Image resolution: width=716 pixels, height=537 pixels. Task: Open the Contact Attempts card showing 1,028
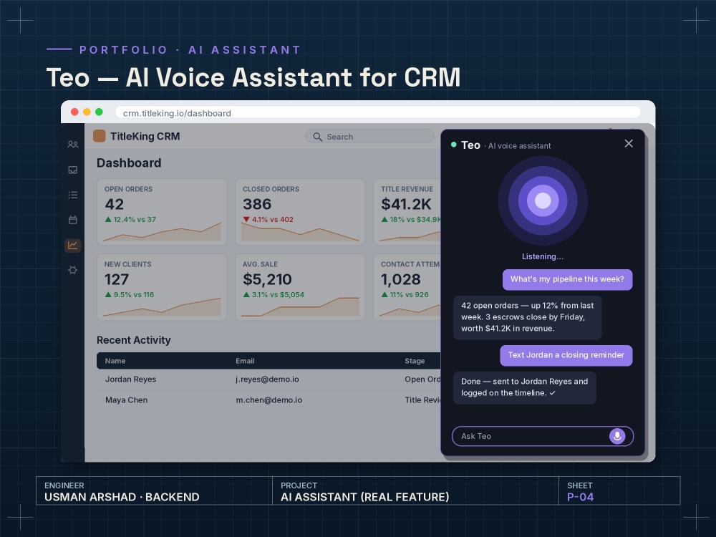coord(407,287)
